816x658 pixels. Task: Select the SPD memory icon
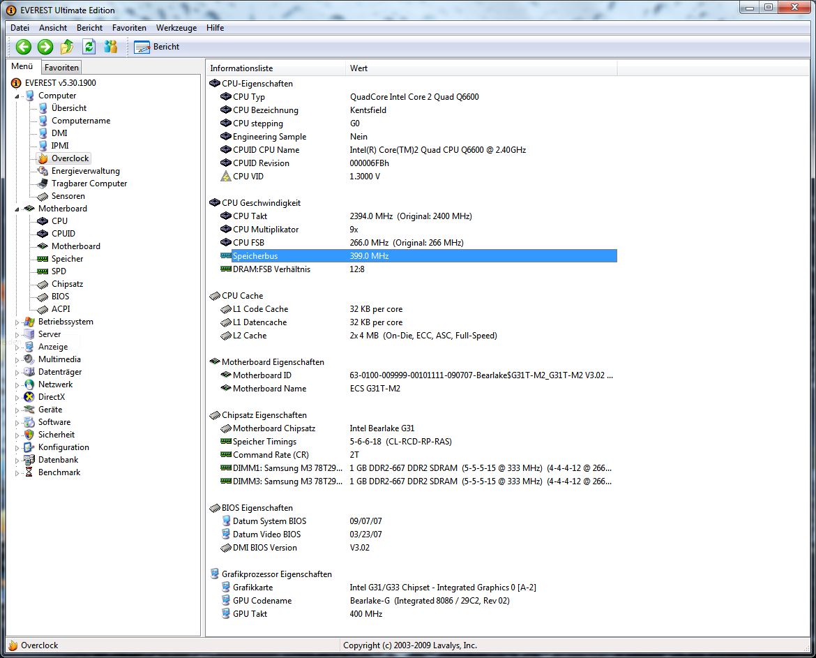(43, 271)
